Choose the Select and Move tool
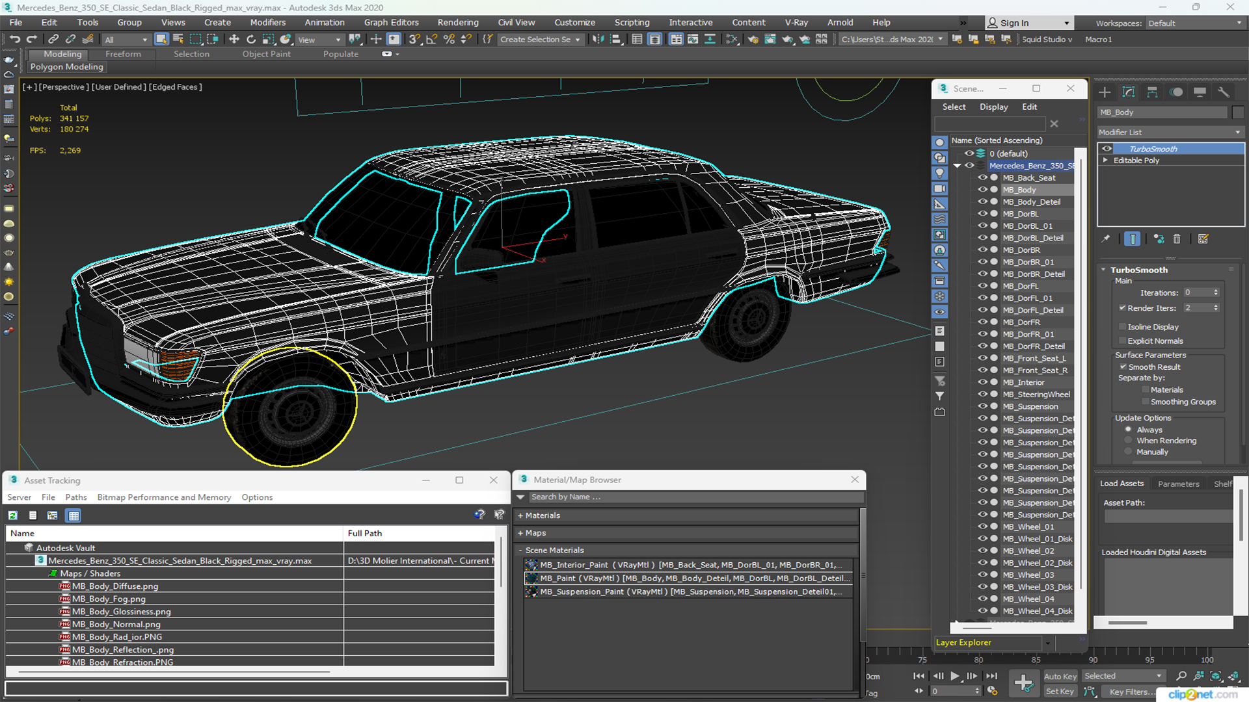The width and height of the screenshot is (1249, 702). pos(234,40)
